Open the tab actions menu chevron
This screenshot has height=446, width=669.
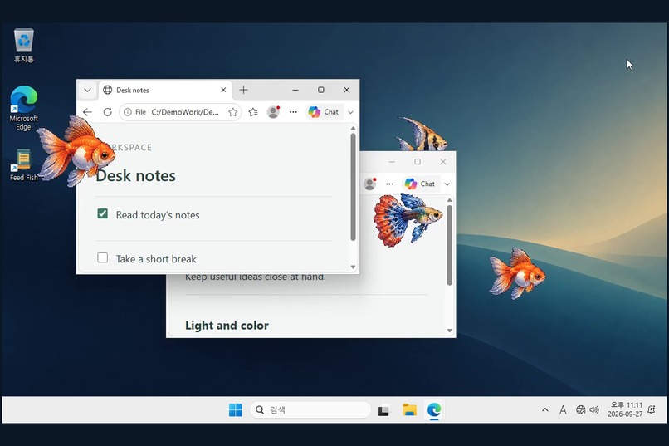pyautogui.click(x=87, y=90)
